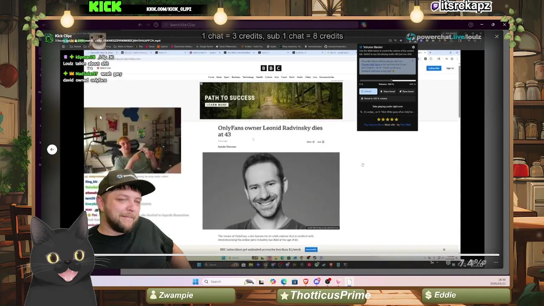Close the video preview overlay
The height and width of the screenshot is (306, 544).
pos(496,37)
